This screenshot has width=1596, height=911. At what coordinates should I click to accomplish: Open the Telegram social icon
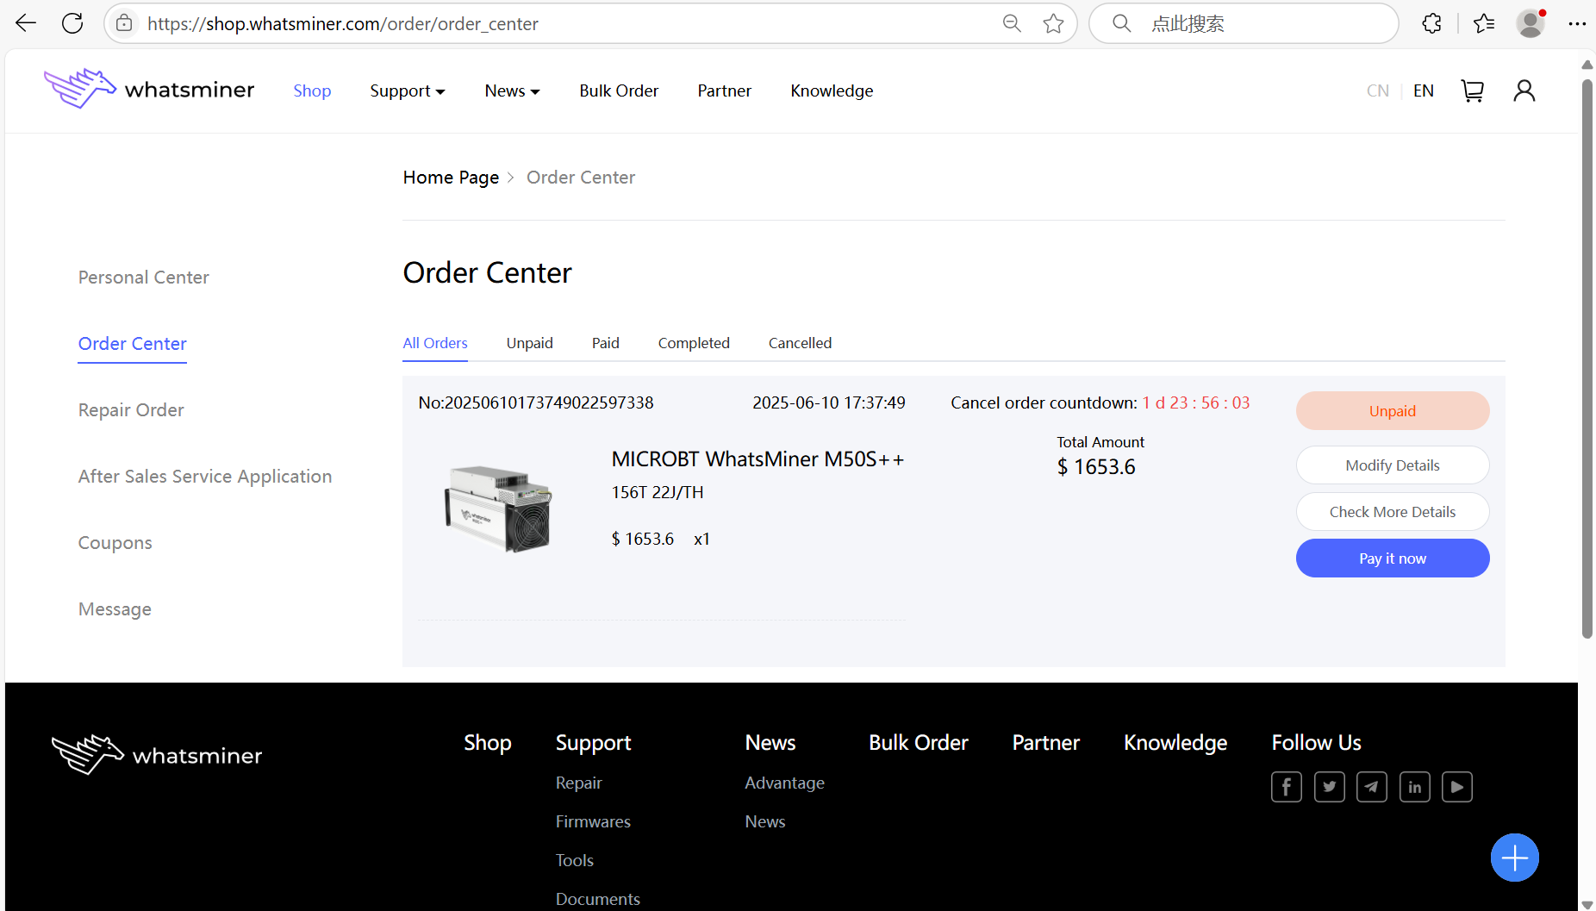[x=1372, y=787]
